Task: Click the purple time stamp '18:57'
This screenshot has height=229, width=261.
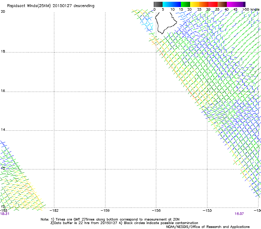Action: pos(239,214)
